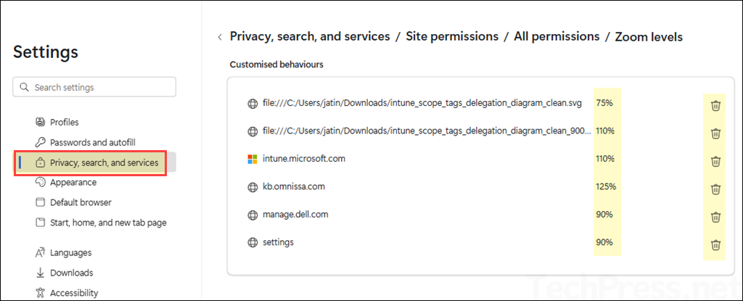743x301 pixels.
Task: Select the intune.microsoft.com entry text
Action: [304, 159]
